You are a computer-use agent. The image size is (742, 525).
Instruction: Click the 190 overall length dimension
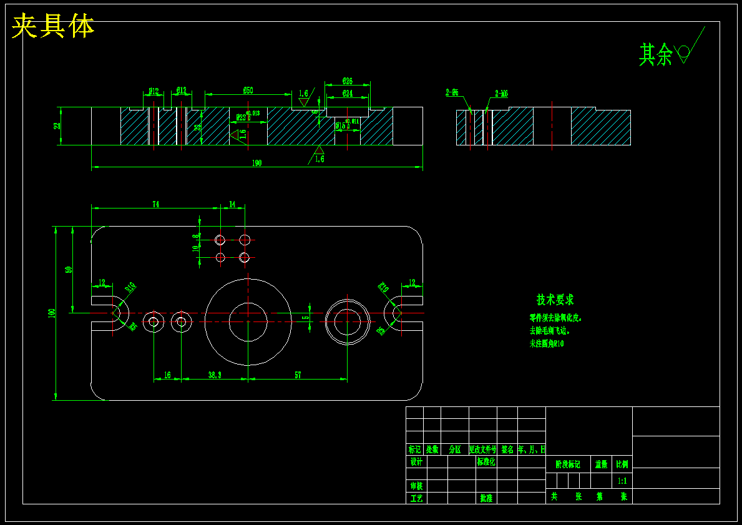[x=256, y=163]
